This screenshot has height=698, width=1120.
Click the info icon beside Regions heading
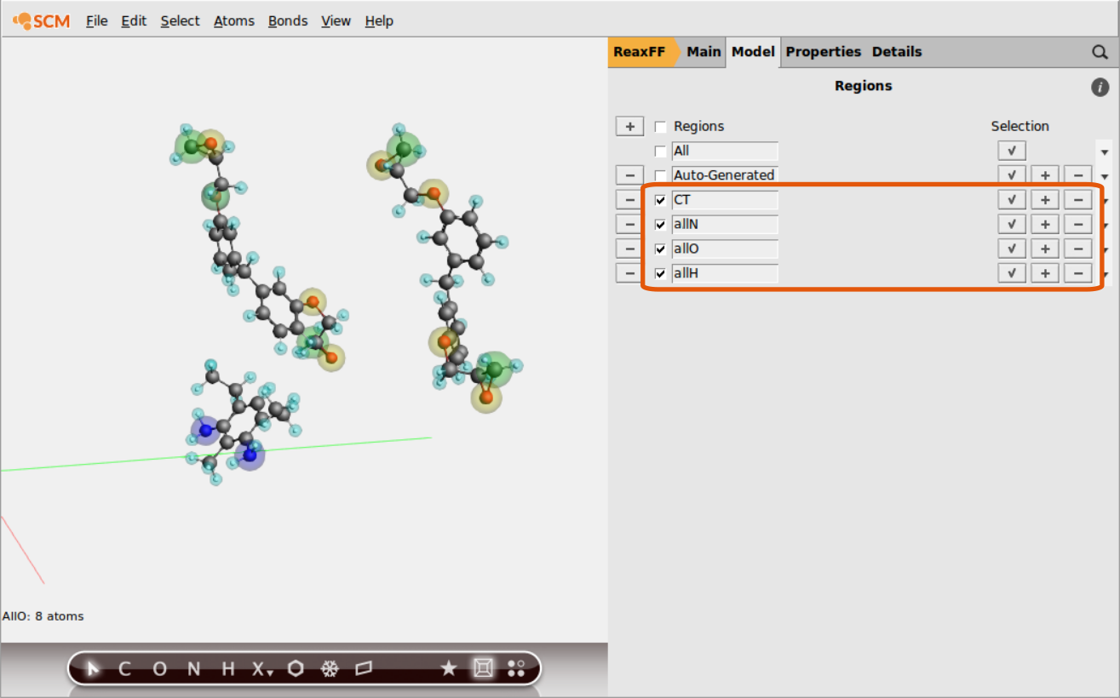[x=1100, y=87]
